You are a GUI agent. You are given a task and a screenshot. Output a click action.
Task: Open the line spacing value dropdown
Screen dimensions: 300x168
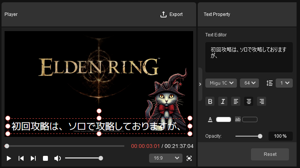click(284, 83)
